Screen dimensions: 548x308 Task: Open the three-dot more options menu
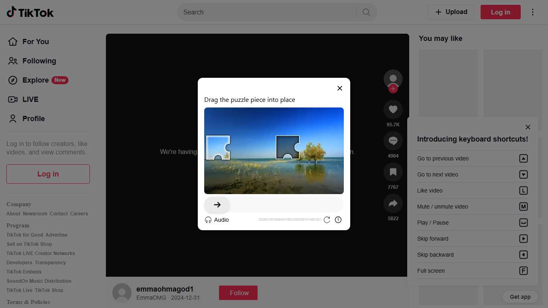click(533, 12)
